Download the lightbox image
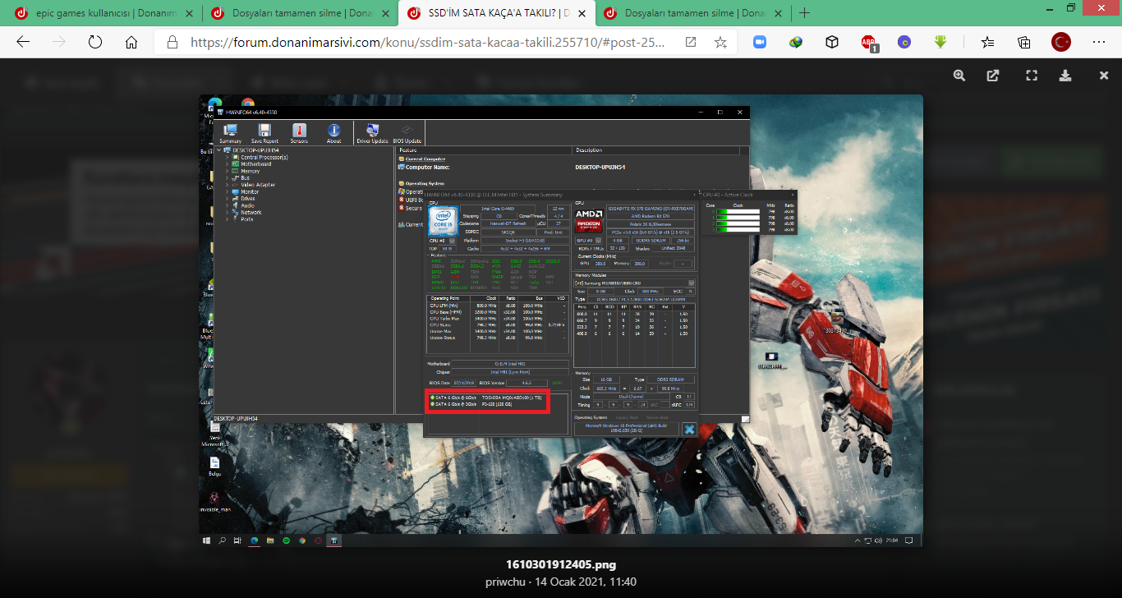The height and width of the screenshot is (598, 1122). (x=1065, y=76)
